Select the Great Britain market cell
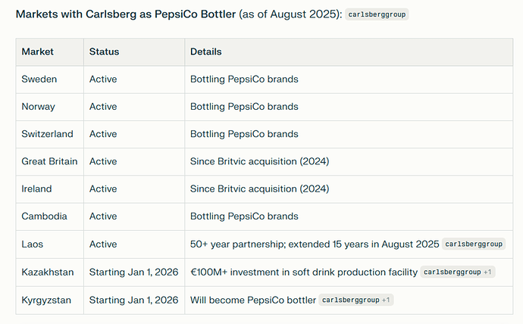 pyautogui.click(x=49, y=161)
